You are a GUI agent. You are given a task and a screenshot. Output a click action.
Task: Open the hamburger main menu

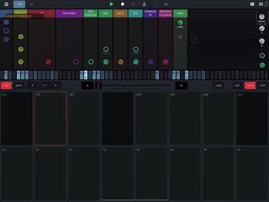pos(6,4)
